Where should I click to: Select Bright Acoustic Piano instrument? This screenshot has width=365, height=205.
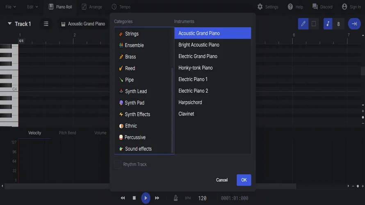212,45
